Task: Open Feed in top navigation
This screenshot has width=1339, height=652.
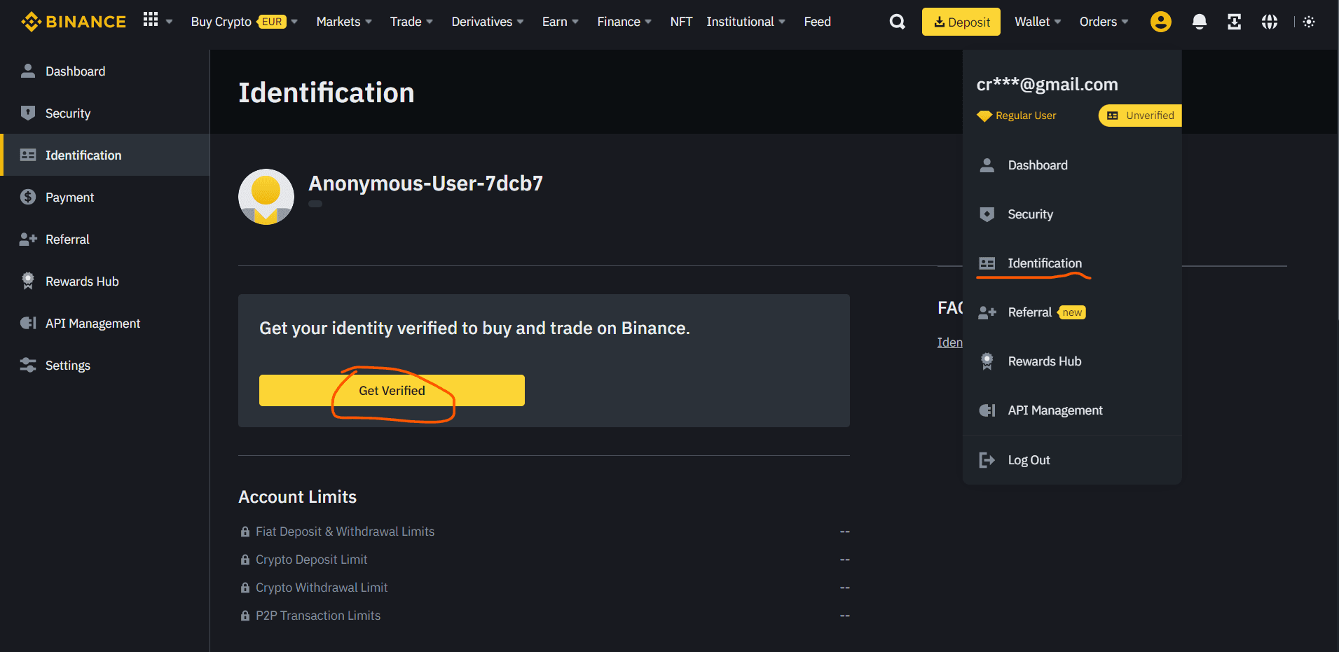Action: [817, 22]
